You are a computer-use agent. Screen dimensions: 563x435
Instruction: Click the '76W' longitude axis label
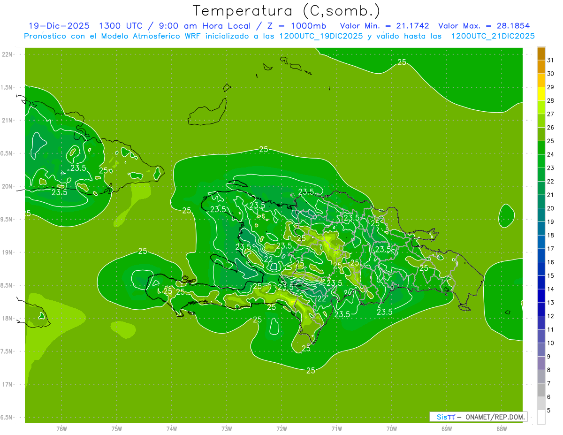tap(61, 428)
